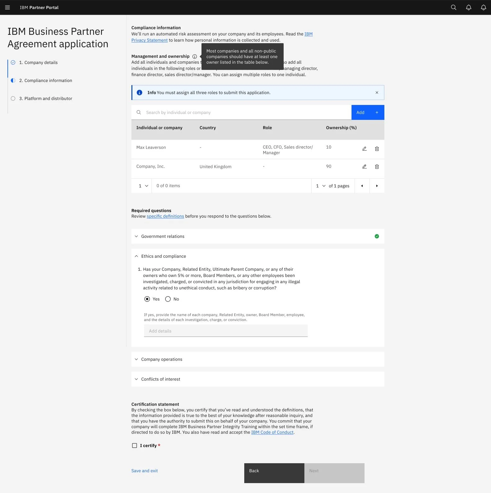The height and width of the screenshot is (493, 491).
Task: Click the Ownership (%) column header
Action: pyautogui.click(x=341, y=128)
